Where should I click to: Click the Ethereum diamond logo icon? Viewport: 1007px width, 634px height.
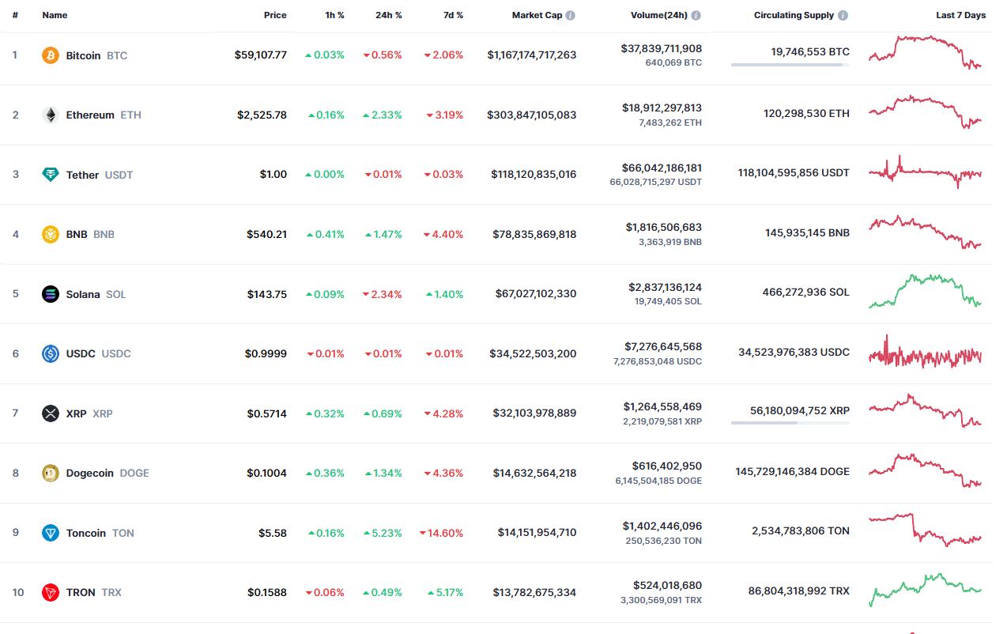click(51, 115)
